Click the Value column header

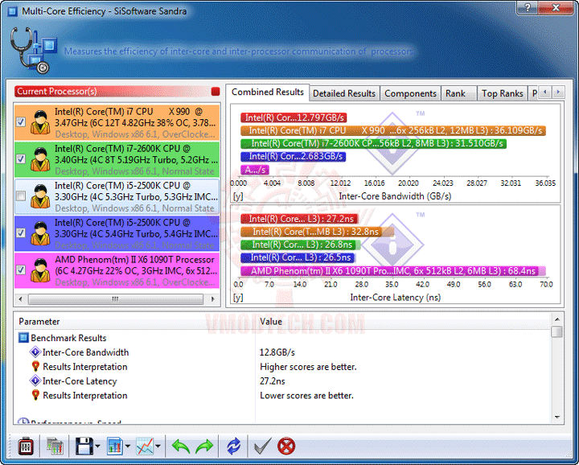403,321
